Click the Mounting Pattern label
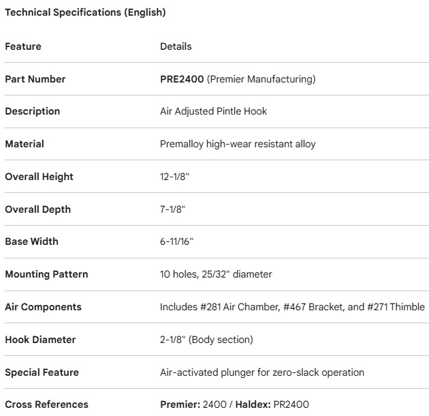Viewport: 429px width, 416px height. [46, 274]
